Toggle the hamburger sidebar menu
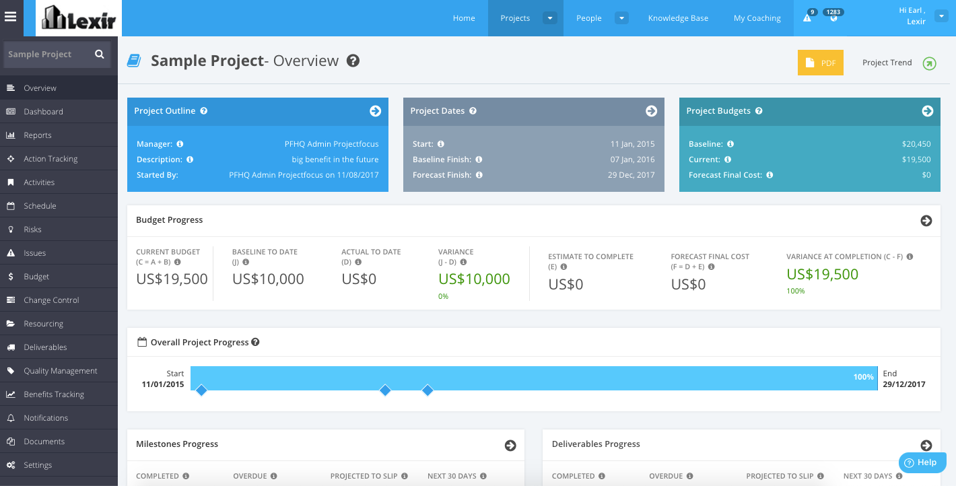The image size is (956, 486). (x=10, y=17)
